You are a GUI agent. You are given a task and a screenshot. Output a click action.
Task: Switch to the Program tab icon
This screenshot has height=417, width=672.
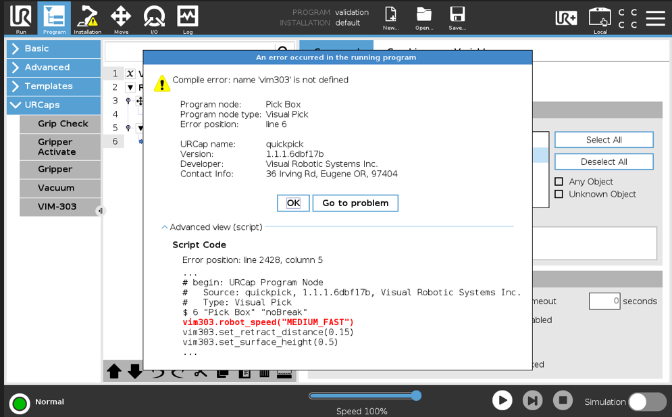(54, 20)
